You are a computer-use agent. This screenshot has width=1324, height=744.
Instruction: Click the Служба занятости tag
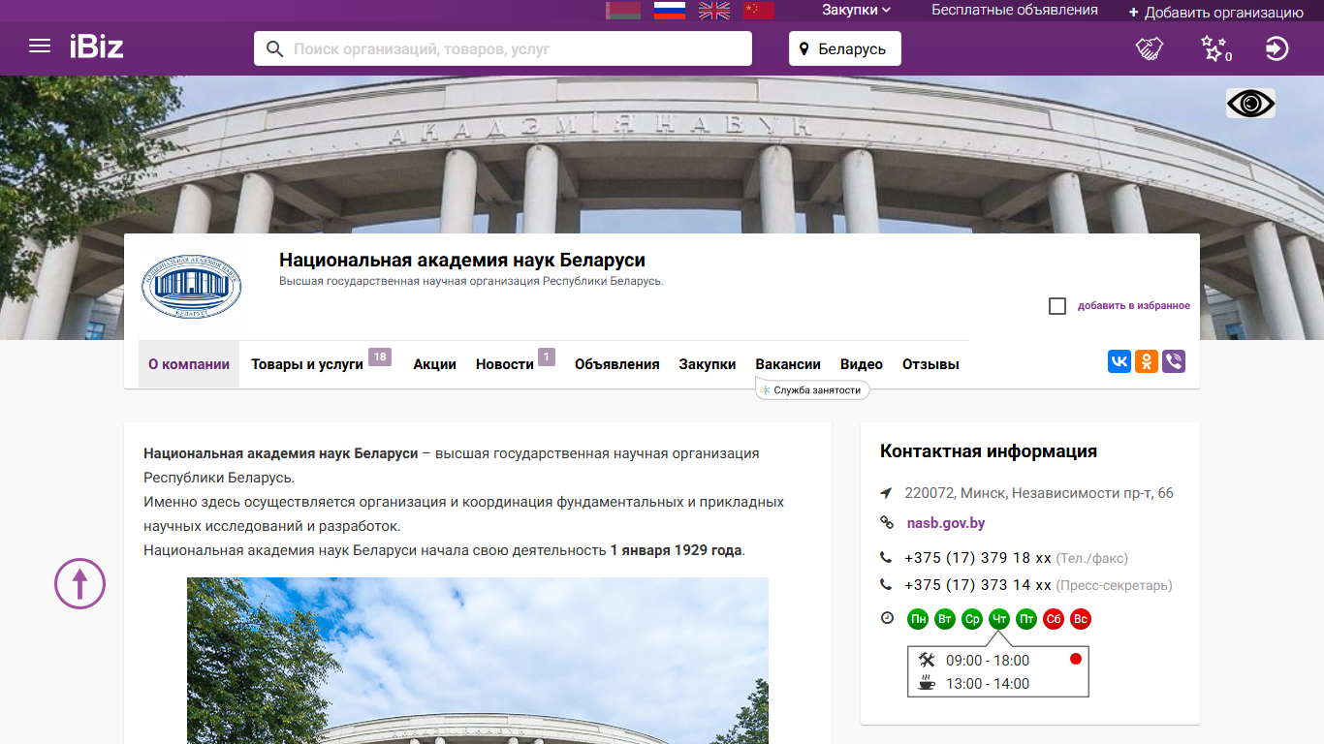812,389
